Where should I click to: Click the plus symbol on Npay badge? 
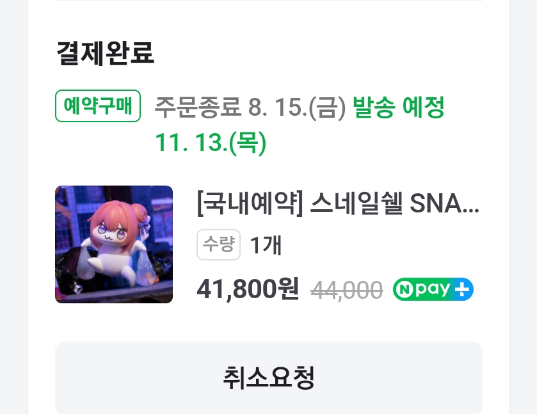[x=461, y=290]
